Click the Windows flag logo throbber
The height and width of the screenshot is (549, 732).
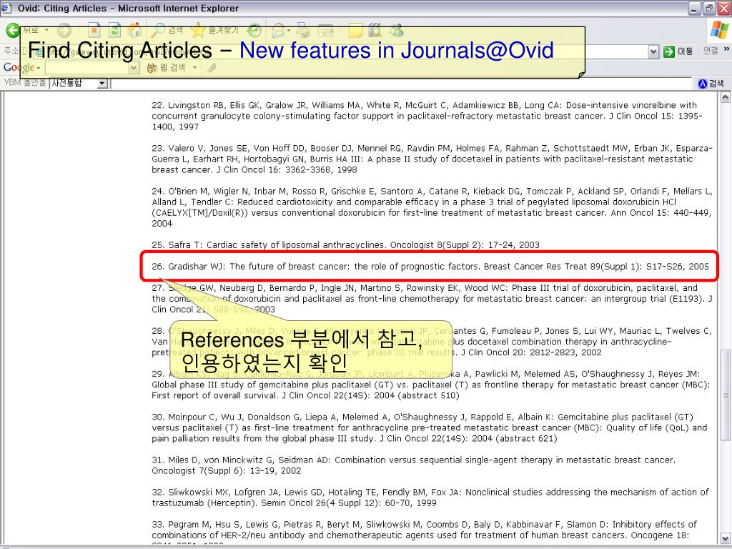click(x=719, y=29)
